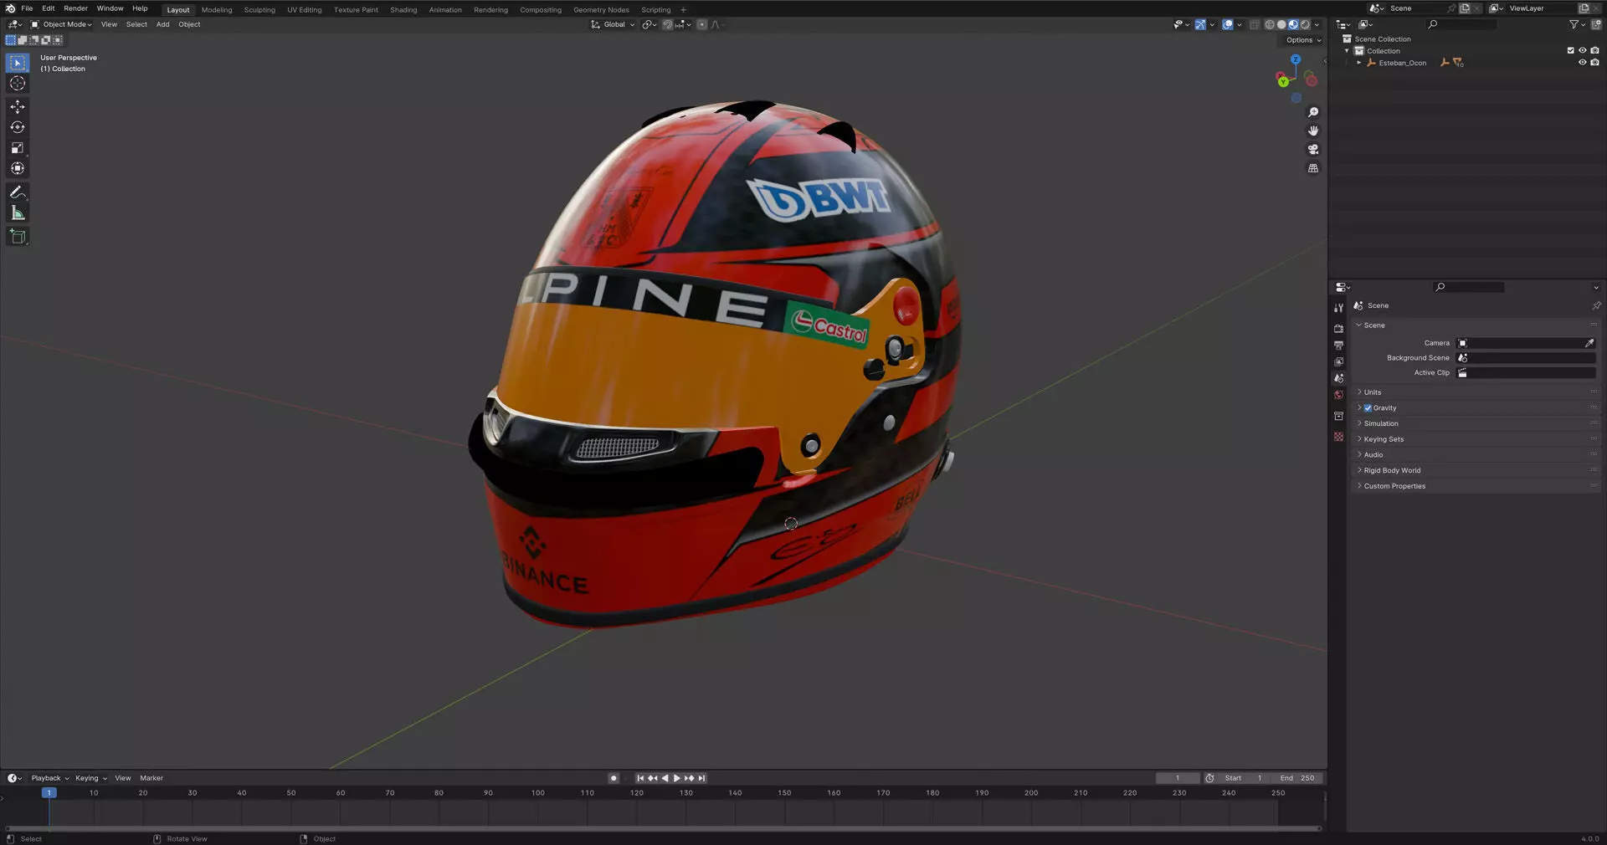This screenshot has width=1607, height=845.
Task: Switch perspective/orthographic grid icon
Action: click(1313, 168)
